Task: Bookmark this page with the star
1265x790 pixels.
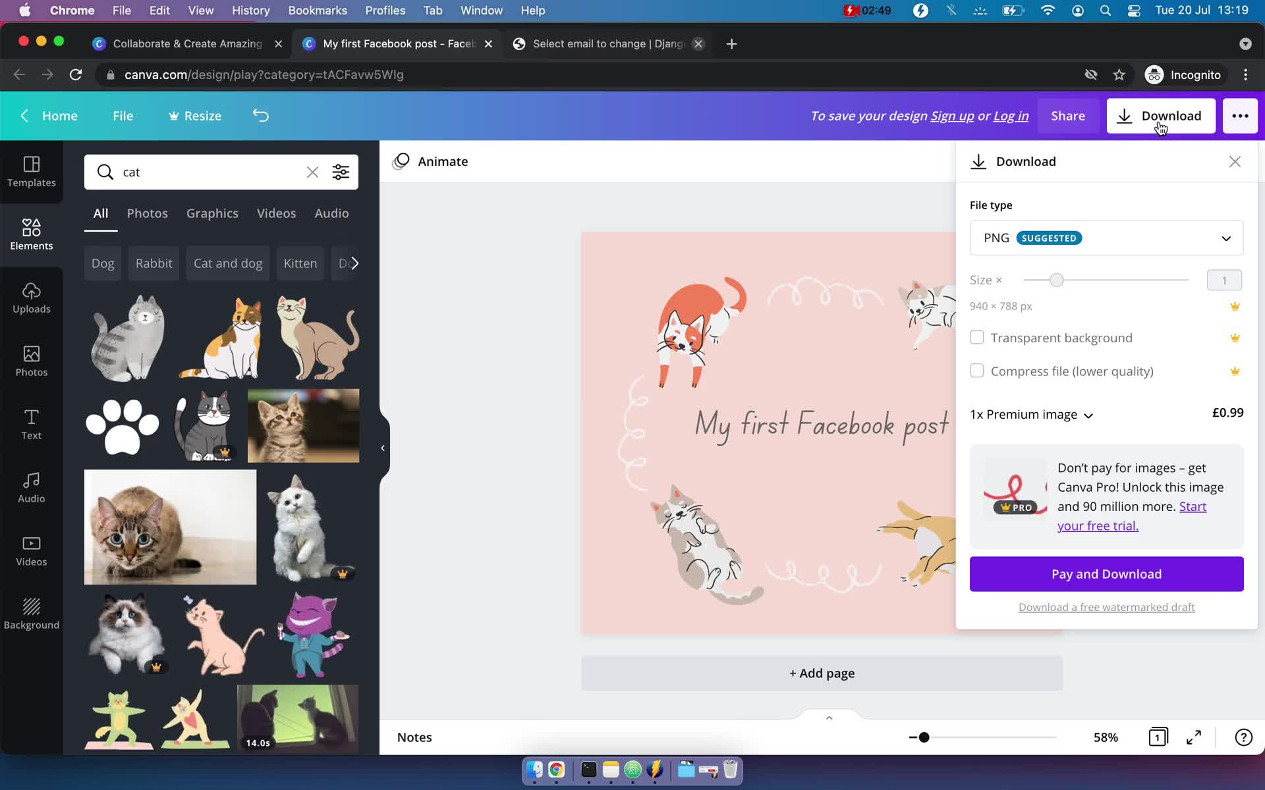Action: [x=1119, y=74]
